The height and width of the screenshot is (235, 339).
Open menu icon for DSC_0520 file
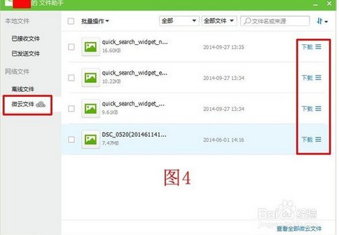(x=318, y=139)
